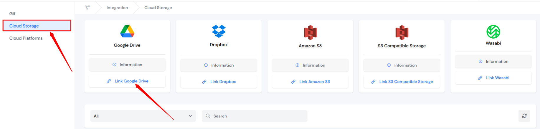This screenshot has height=129, width=540.
Task: Click the Google Drive logo icon
Action: click(x=127, y=31)
